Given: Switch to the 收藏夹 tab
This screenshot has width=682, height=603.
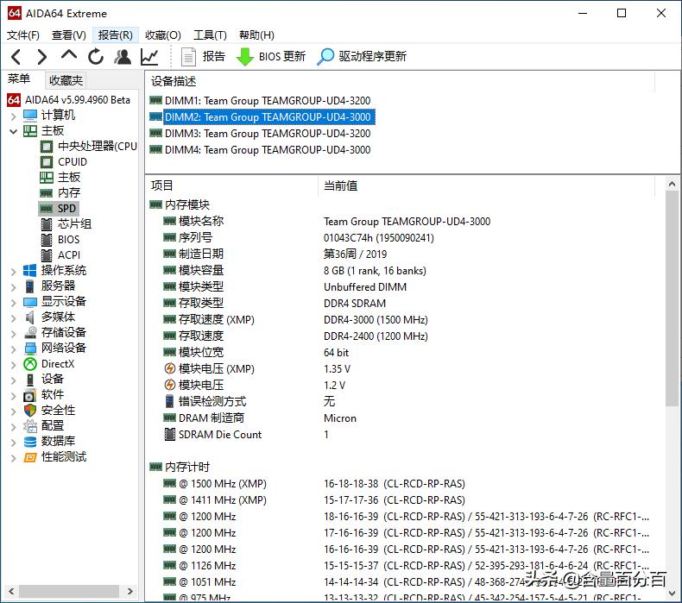Looking at the screenshot, I should coord(66,80).
